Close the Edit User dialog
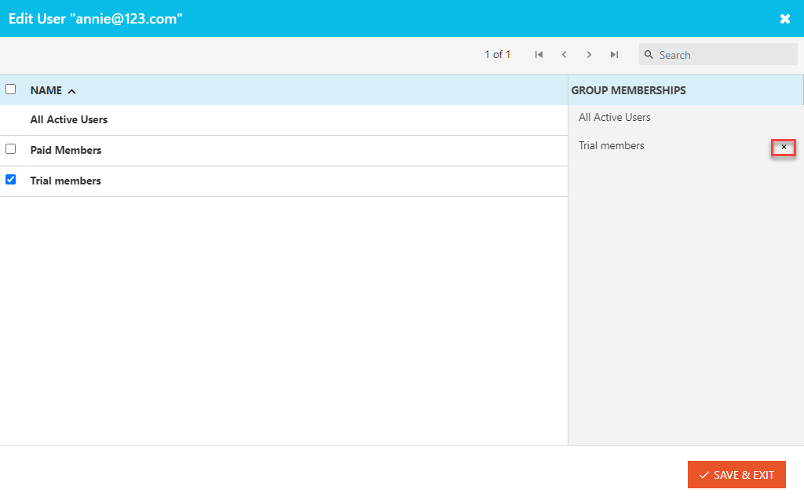 click(x=784, y=19)
